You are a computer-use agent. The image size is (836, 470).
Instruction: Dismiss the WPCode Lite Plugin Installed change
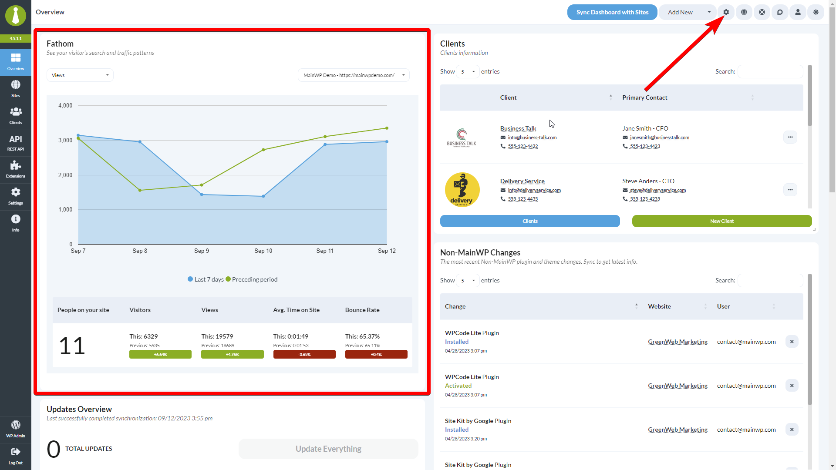pos(792,342)
